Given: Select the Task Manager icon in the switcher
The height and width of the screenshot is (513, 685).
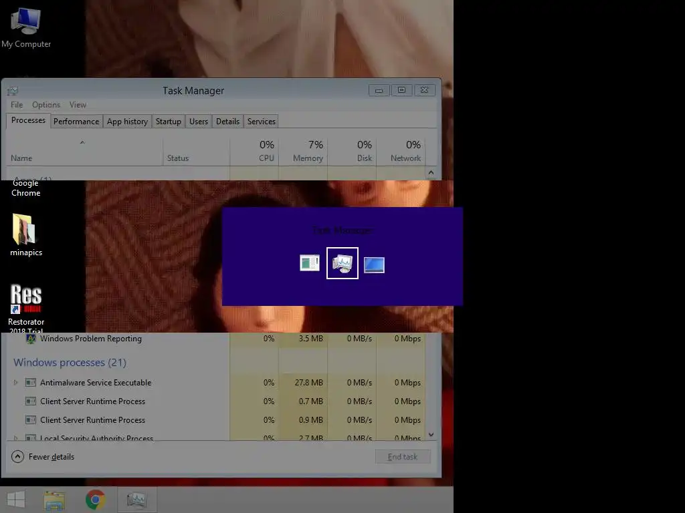Looking at the screenshot, I should tap(342, 263).
